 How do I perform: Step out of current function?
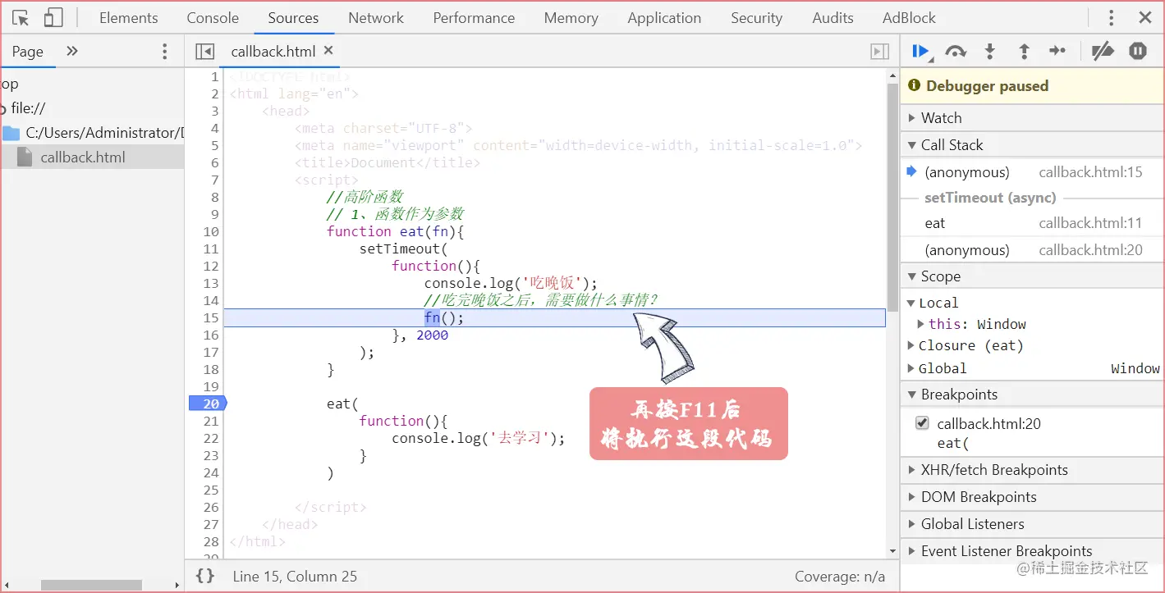point(1024,52)
